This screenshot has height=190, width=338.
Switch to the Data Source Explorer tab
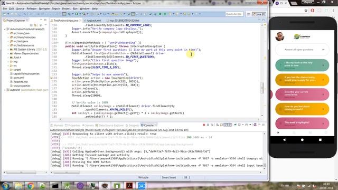[110, 125]
